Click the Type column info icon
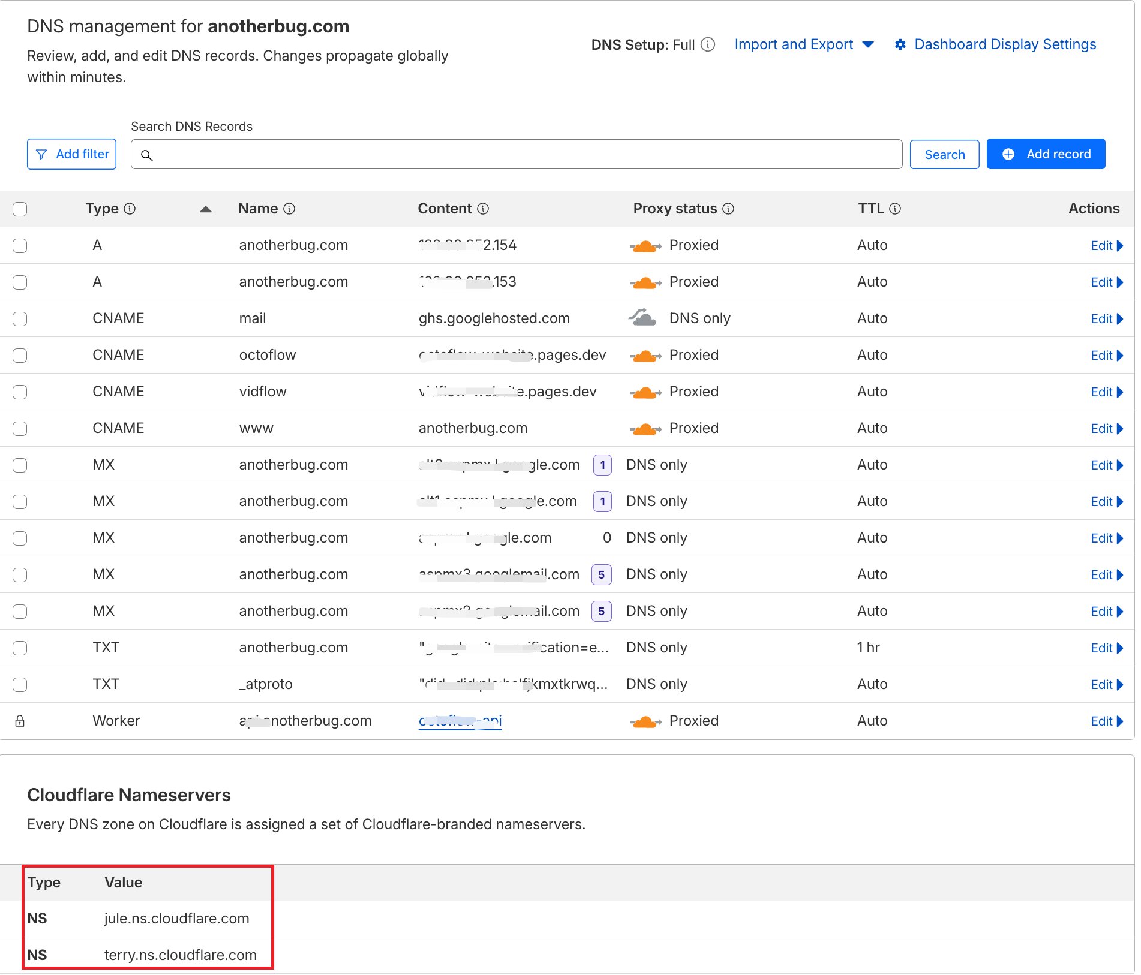 click(x=130, y=209)
